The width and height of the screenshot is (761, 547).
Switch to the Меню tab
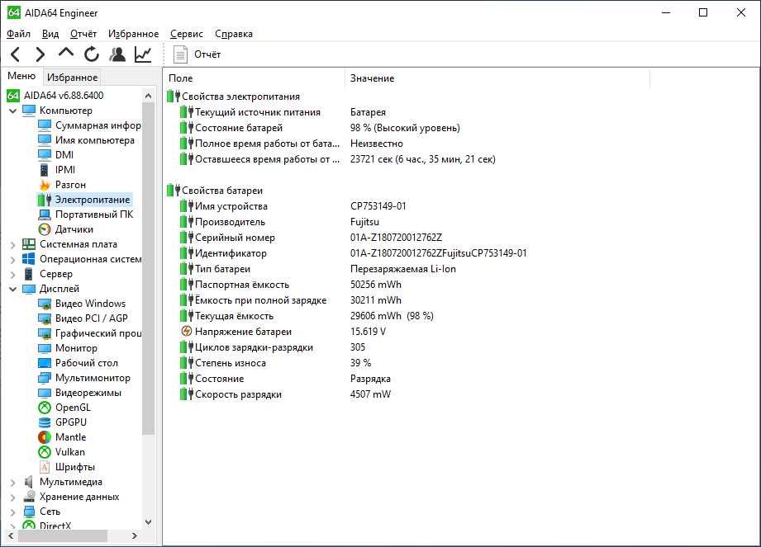[x=21, y=76]
